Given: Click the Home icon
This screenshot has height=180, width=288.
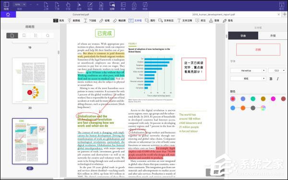Looking at the screenshot, I should pyautogui.click(x=8, y=14).
